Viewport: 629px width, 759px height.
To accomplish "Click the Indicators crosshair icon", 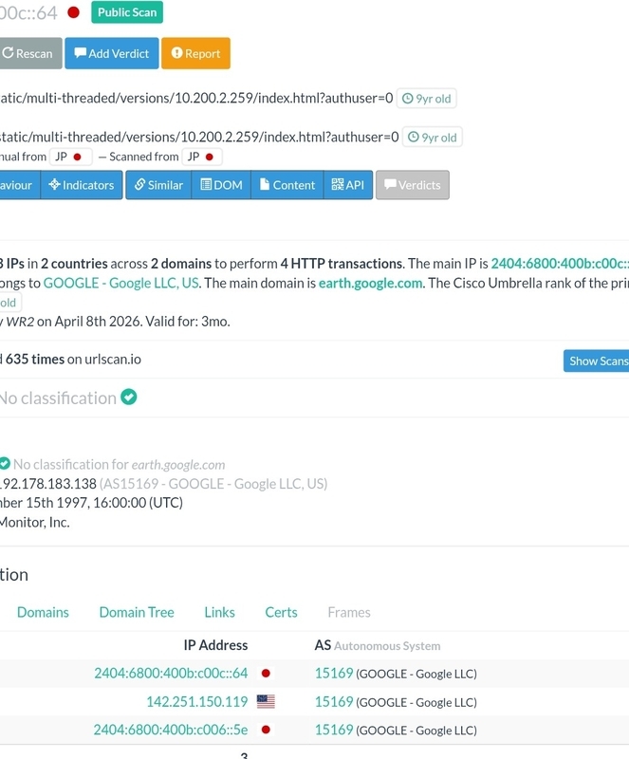I will pos(54,184).
